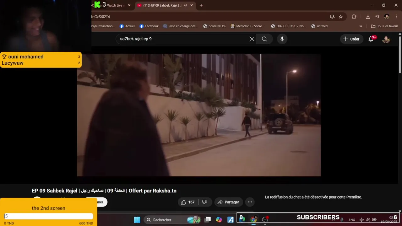Screen dimensions: 402x226
Task: Open the Score NIHSS bookmark
Action: point(215,26)
